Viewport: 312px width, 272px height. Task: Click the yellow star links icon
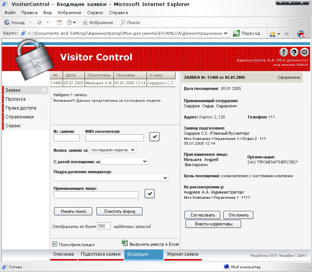pos(272,34)
